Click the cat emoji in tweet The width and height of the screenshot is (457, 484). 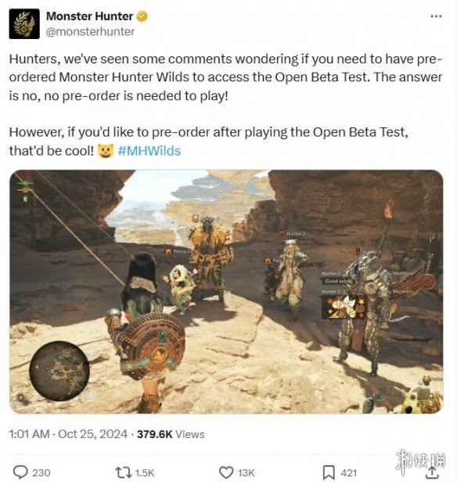pos(106,151)
